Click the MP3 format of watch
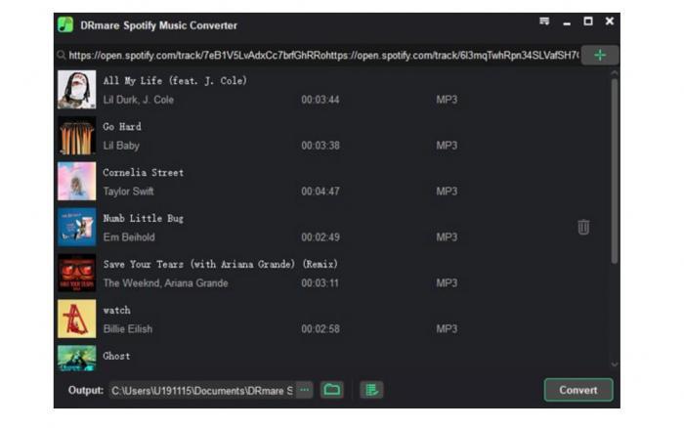684x428 pixels. [447, 328]
